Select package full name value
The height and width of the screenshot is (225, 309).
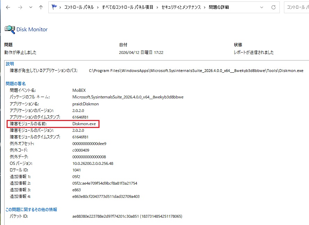coord(128,97)
